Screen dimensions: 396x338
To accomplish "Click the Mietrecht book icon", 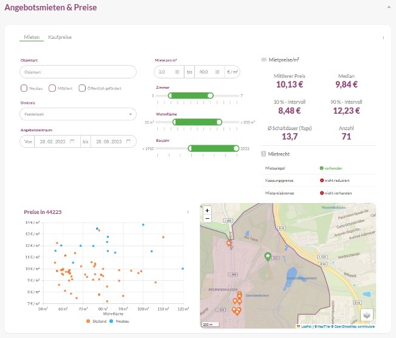I will pyautogui.click(x=264, y=154).
